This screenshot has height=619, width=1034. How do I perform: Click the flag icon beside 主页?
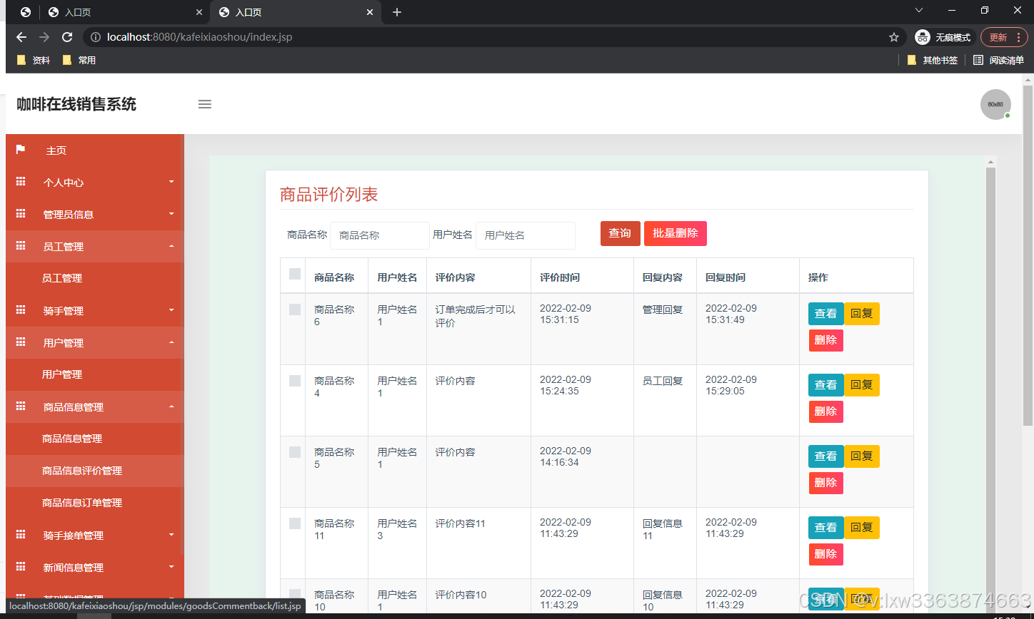[x=20, y=150]
